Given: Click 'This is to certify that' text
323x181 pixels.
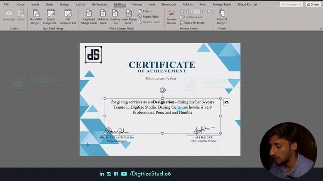Looking at the screenshot, I should click(x=160, y=79).
